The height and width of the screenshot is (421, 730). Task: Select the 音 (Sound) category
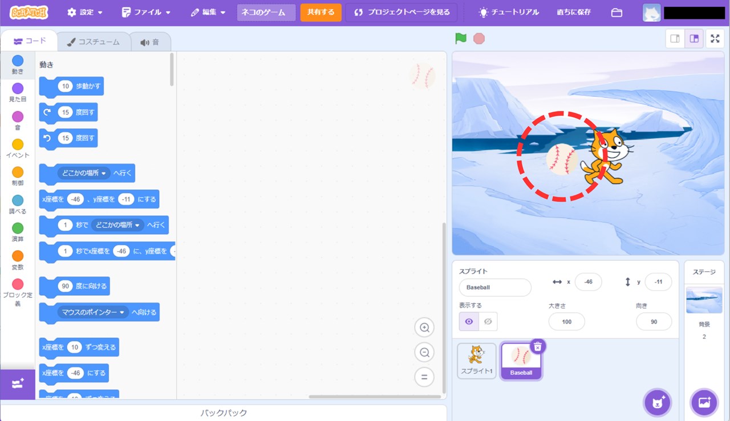[x=18, y=121]
